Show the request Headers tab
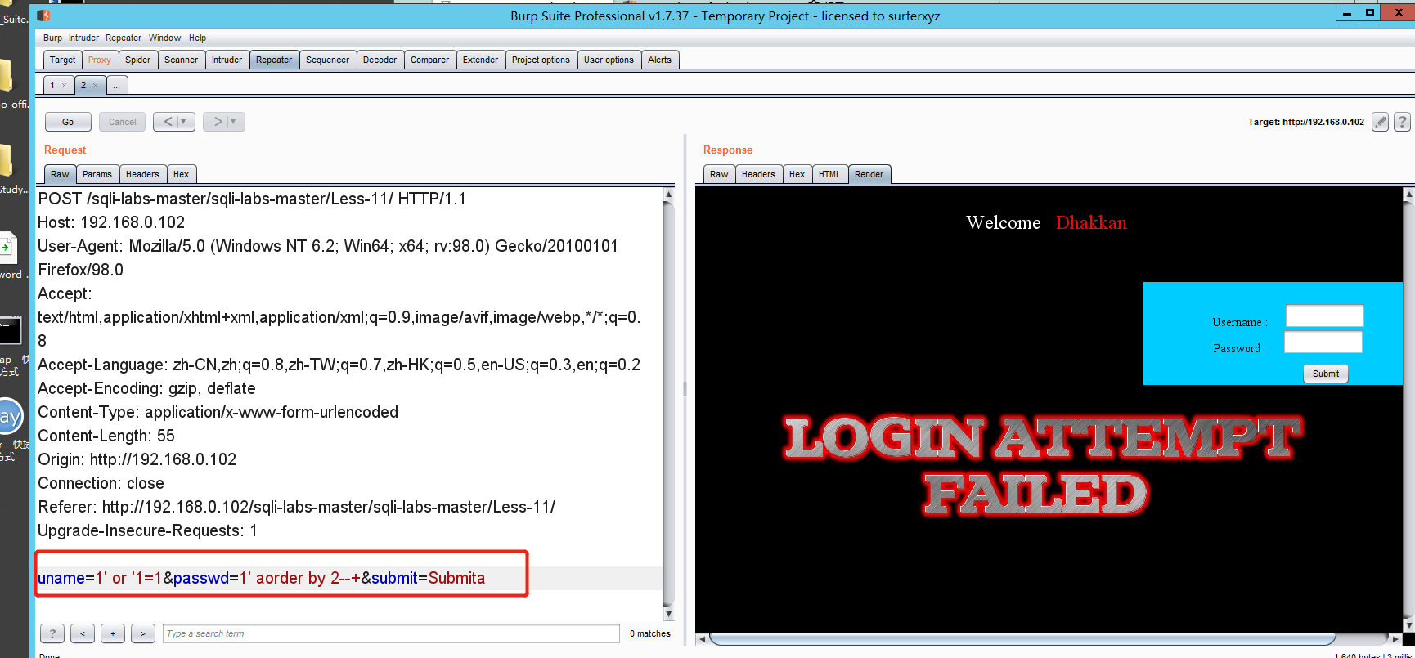This screenshot has height=658, width=1415. (143, 174)
